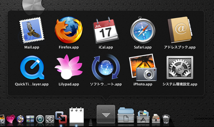
Task: Launch Safari.app compass icon
Action: [143, 30]
